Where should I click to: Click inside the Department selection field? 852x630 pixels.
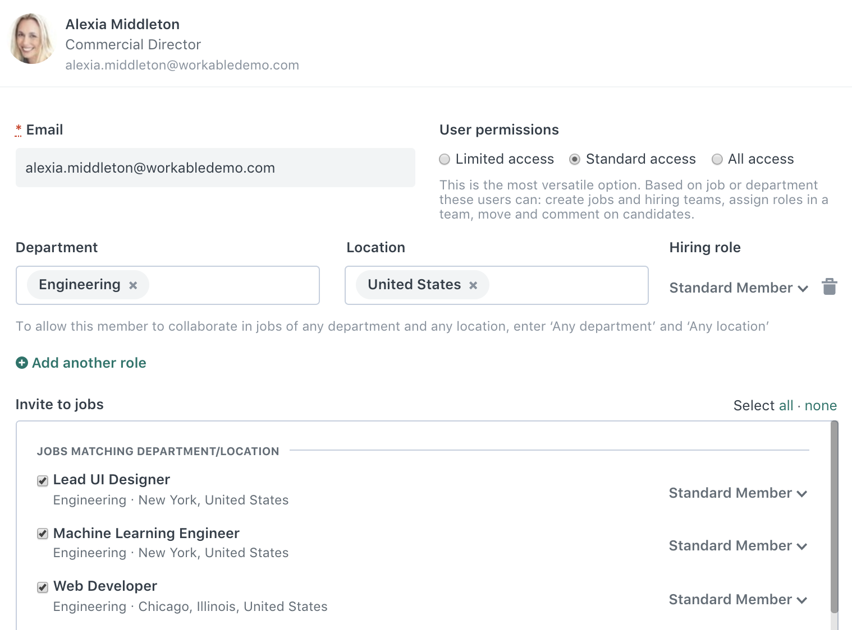(168, 285)
